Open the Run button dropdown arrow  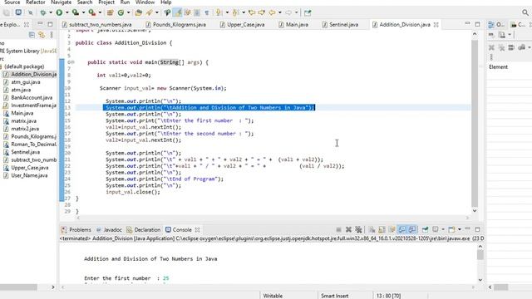click(x=66, y=13)
